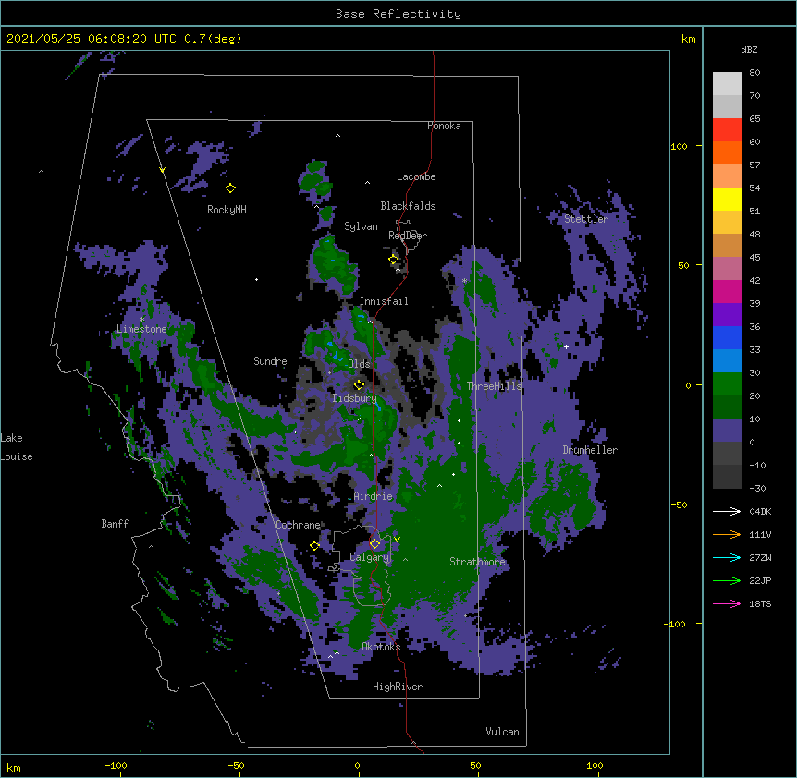Click the Sylvan label
797x778 pixels.
(x=361, y=226)
